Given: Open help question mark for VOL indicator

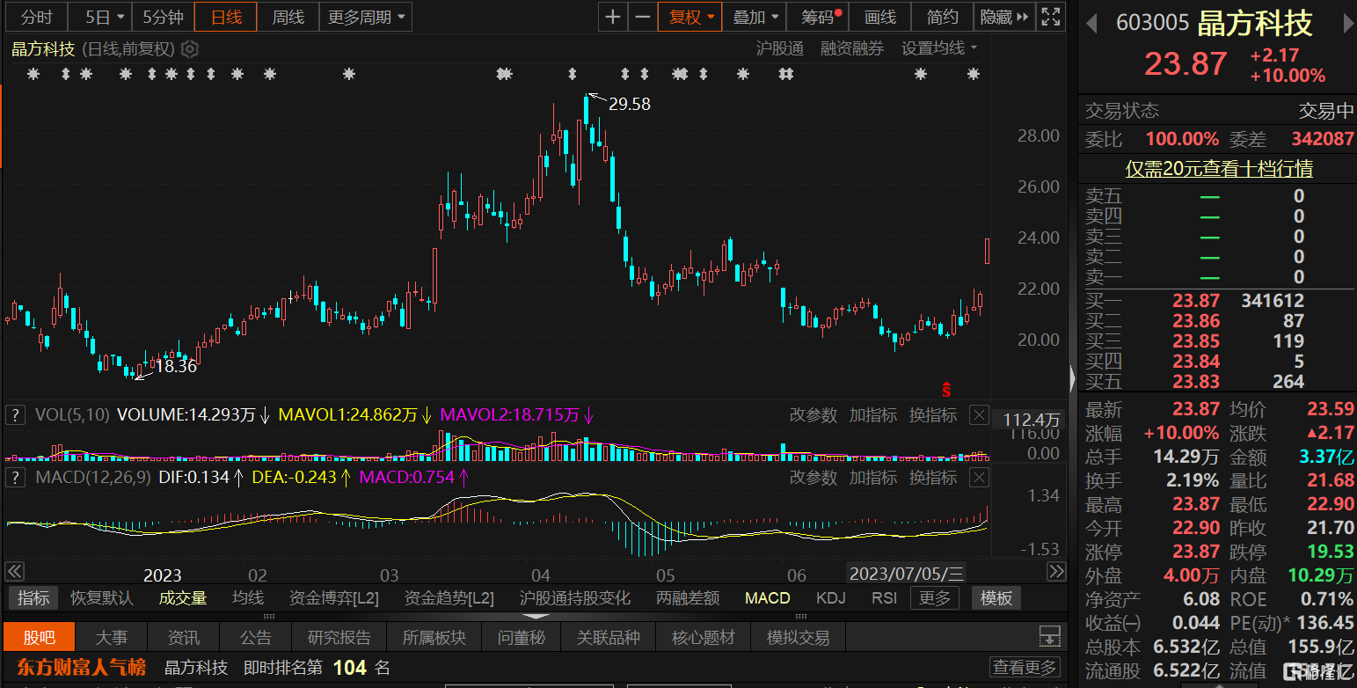Looking at the screenshot, I should point(15,414).
